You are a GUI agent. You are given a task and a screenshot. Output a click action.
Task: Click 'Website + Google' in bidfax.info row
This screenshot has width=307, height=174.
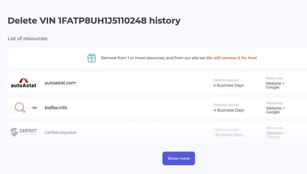pos(275,110)
